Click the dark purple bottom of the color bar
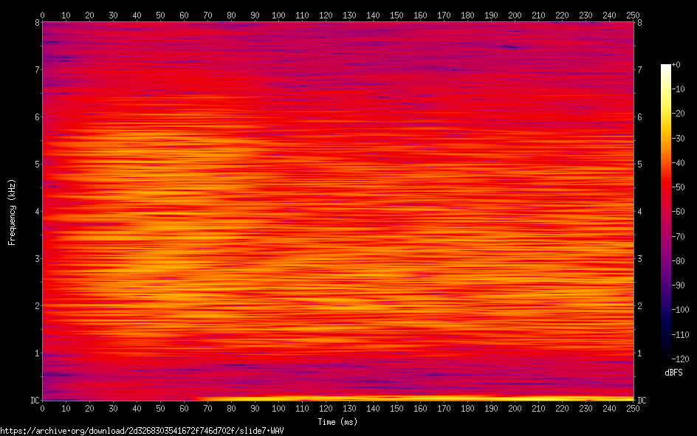Screen dimensions: 697x436 (666, 356)
